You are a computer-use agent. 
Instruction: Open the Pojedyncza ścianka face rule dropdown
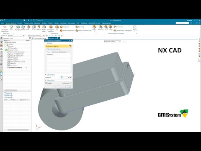[112, 42]
